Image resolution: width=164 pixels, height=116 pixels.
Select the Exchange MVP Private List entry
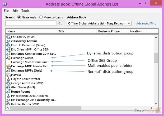click(x=29, y=66)
